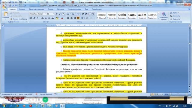Switch to the Вид (View) tab
This screenshot has height=108, width=192.
pyautogui.click(x=87, y=9)
